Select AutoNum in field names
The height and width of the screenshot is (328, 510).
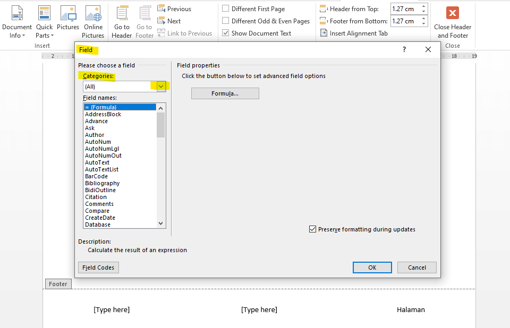point(120,142)
